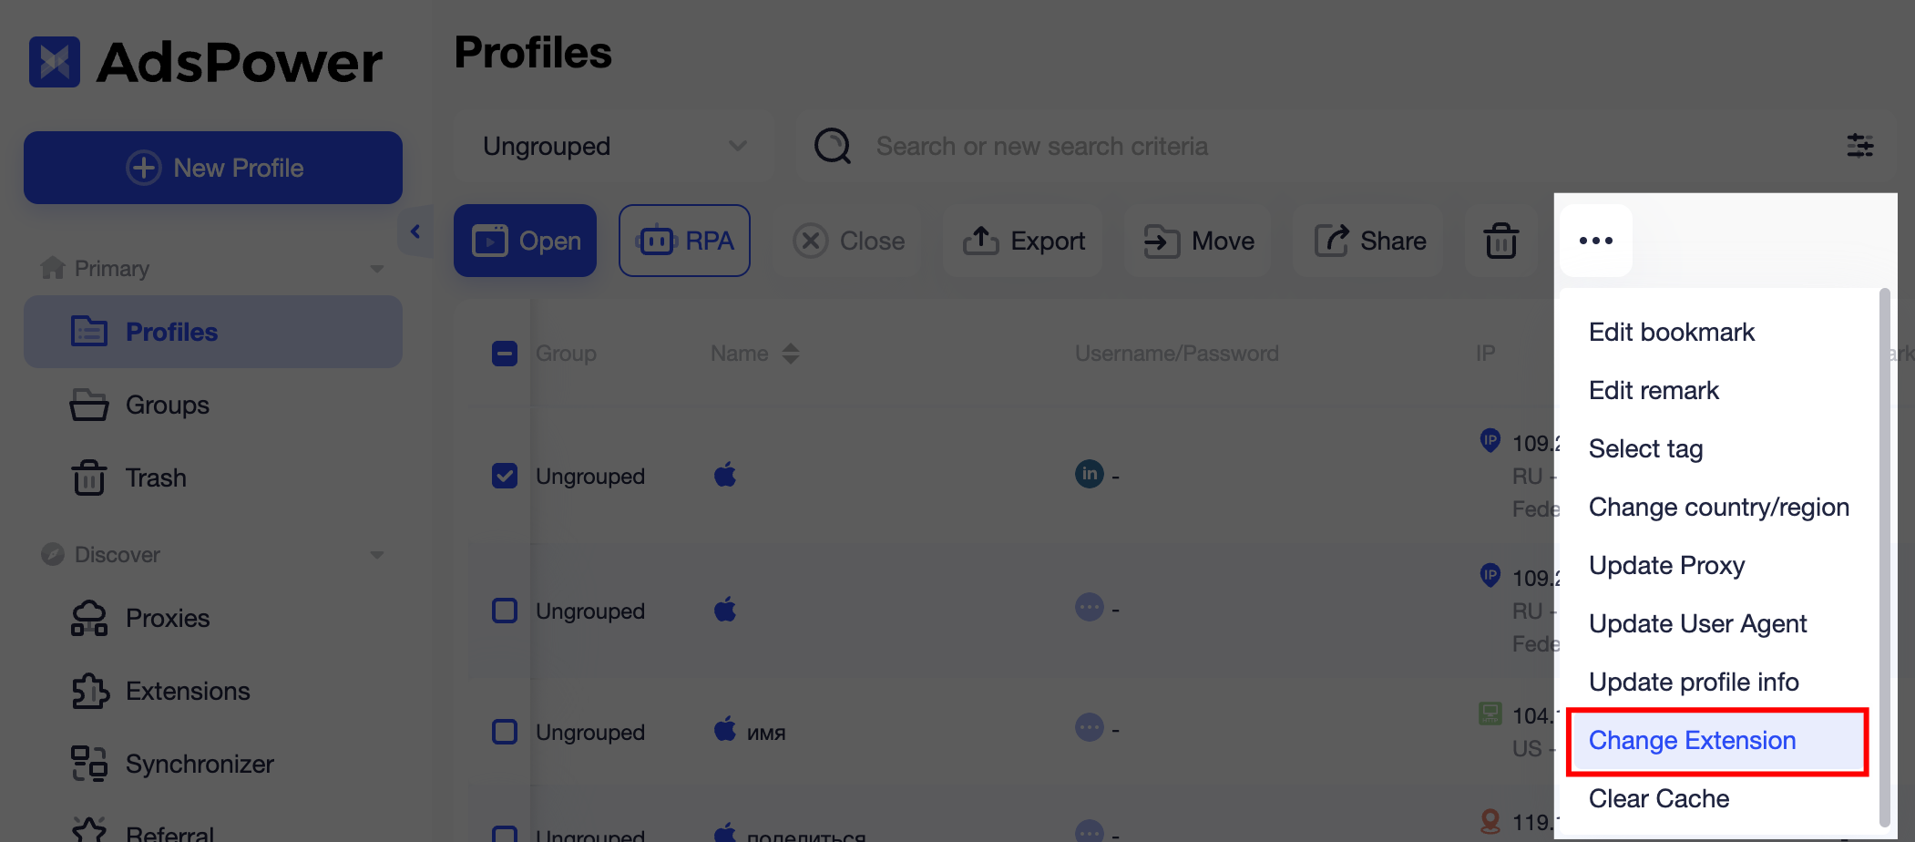The width and height of the screenshot is (1915, 842).
Task: Collapse the Primary section
Action: (377, 268)
